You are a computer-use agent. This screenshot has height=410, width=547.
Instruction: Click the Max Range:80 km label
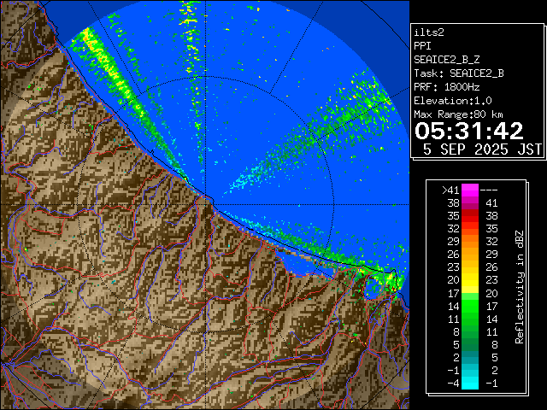(458, 114)
